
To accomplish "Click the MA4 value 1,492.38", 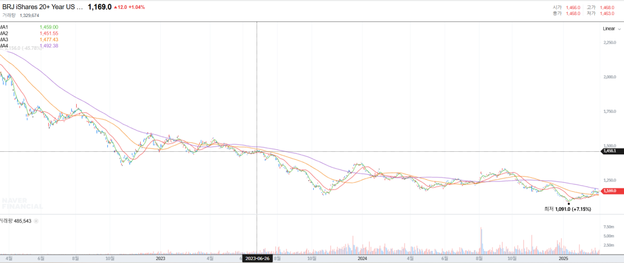I will [49, 46].
